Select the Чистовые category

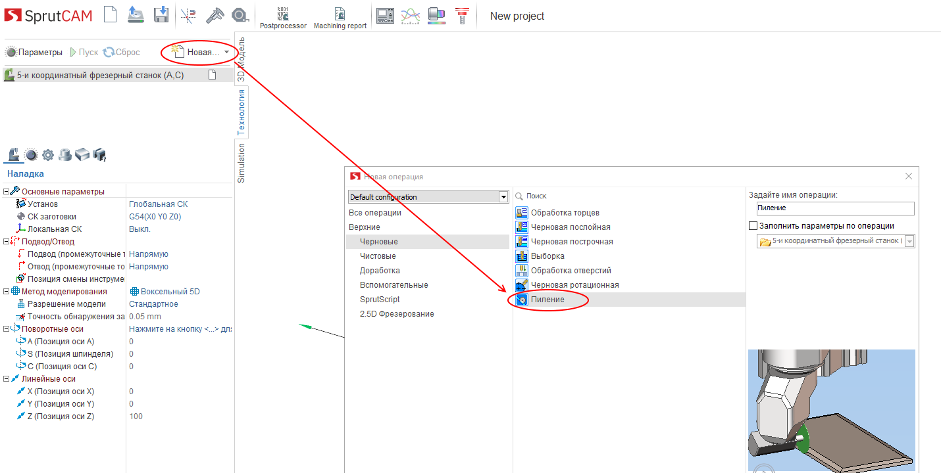point(378,256)
